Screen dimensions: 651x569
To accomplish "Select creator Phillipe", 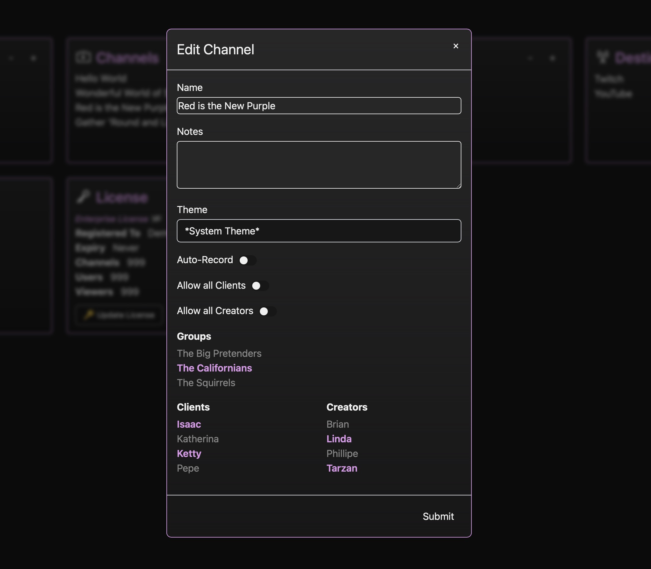I will pyautogui.click(x=342, y=453).
